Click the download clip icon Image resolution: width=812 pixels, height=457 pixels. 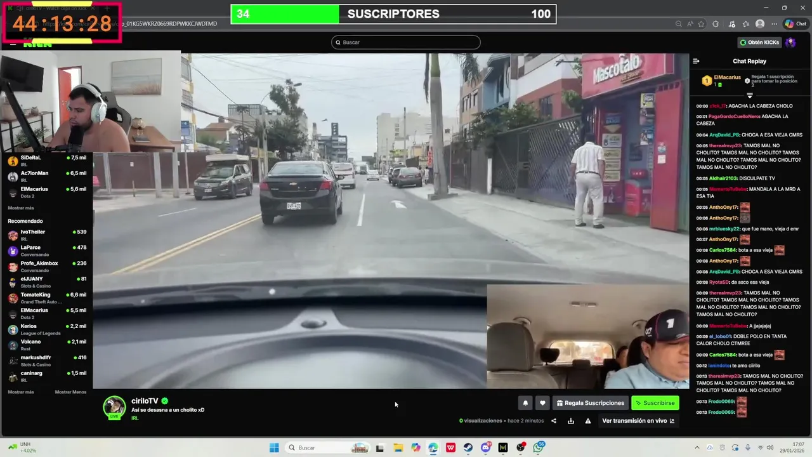(571, 421)
